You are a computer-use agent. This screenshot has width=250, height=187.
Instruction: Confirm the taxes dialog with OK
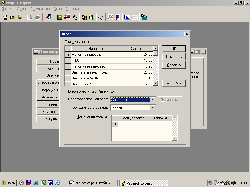pos(174,49)
